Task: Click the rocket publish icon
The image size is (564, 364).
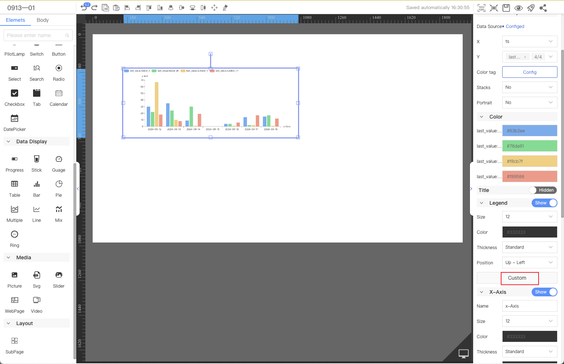Action: click(531, 8)
